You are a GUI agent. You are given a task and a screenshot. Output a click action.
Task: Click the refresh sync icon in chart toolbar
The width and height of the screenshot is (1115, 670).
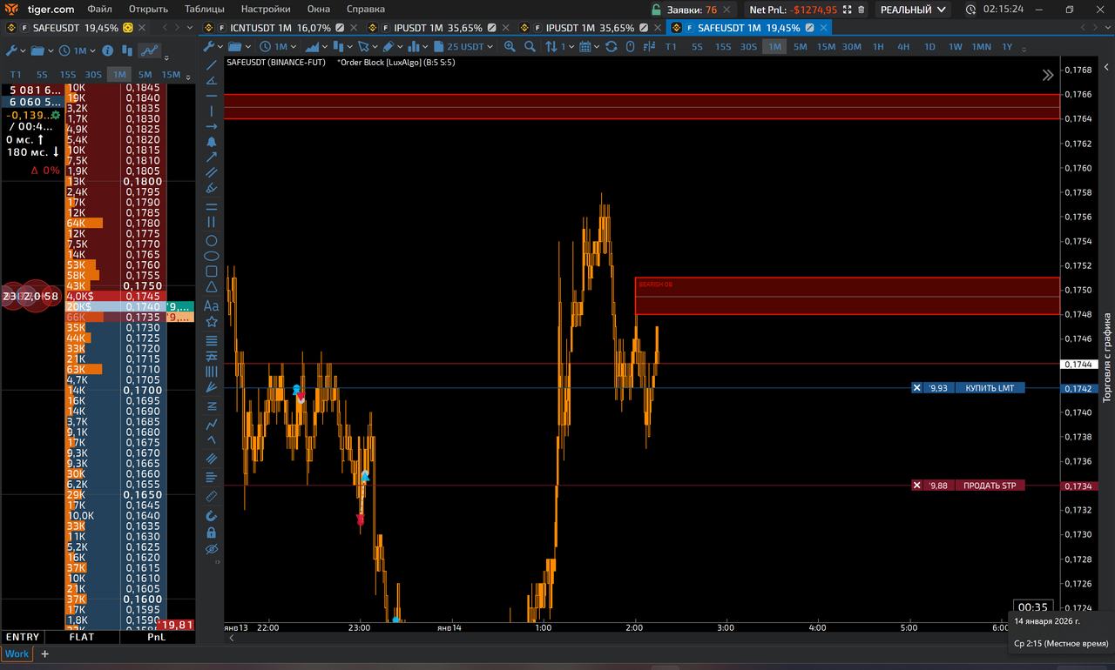(x=611, y=47)
